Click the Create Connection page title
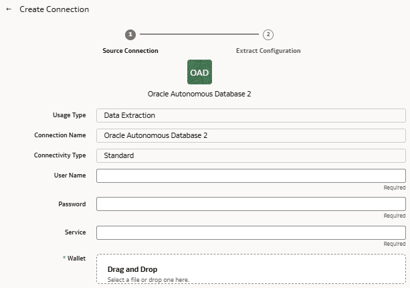Viewport: 410px width, 288px height. coord(54,9)
